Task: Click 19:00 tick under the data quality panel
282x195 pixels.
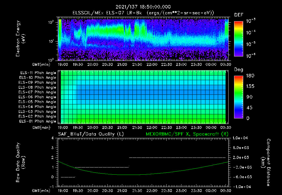Action: point(63,191)
